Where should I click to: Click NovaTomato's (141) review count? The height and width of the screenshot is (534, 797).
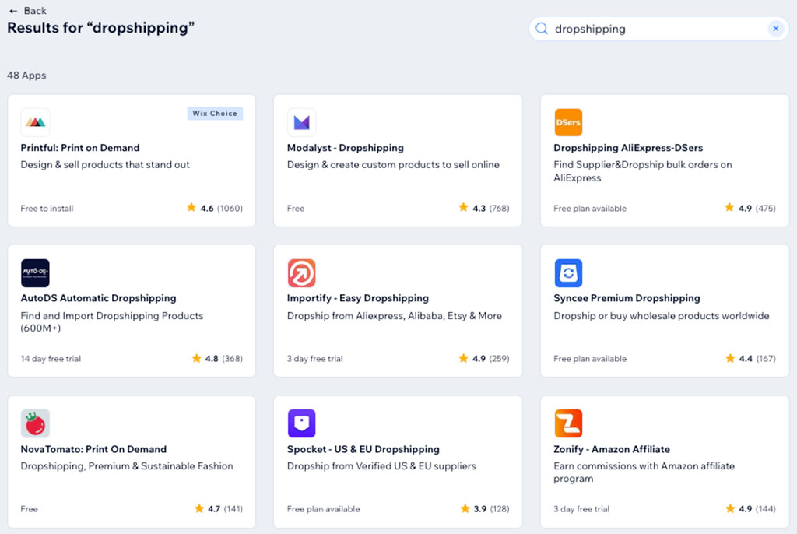pyautogui.click(x=233, y=509)
